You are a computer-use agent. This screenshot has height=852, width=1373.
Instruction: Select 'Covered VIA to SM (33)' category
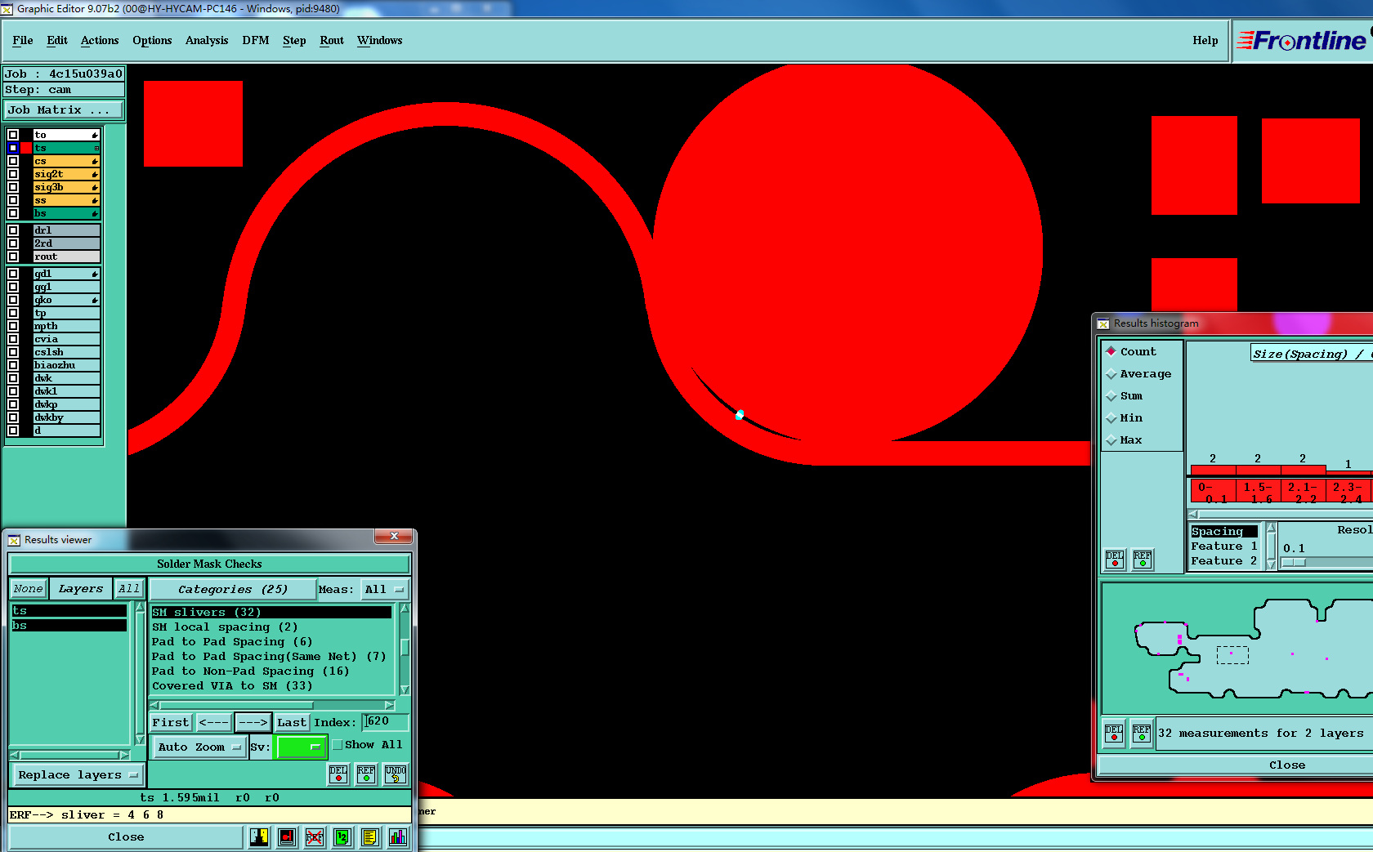click(x=231, y=686)
